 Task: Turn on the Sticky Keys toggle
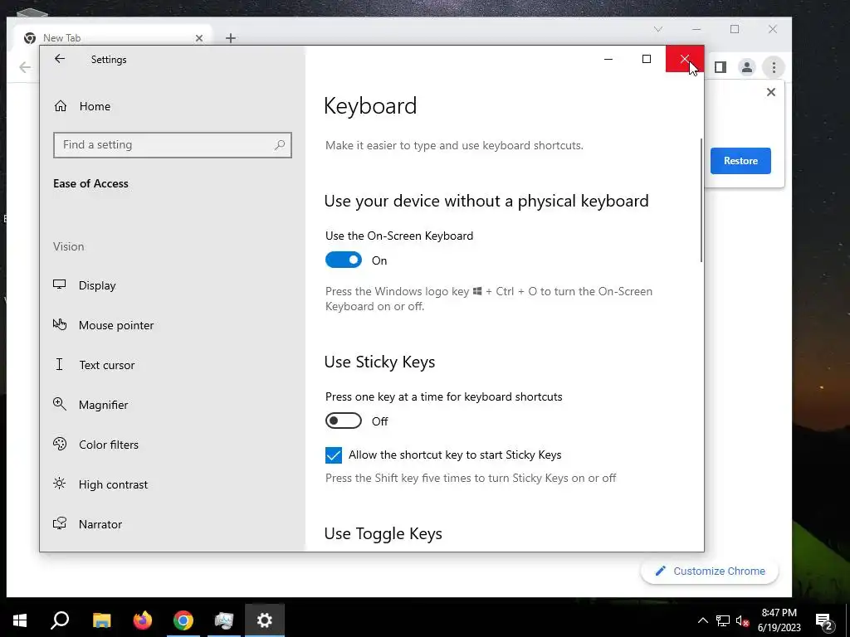[x=344, y=421]
